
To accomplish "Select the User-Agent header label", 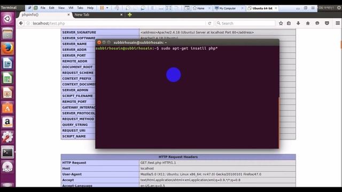I will (x=72, y=174).
